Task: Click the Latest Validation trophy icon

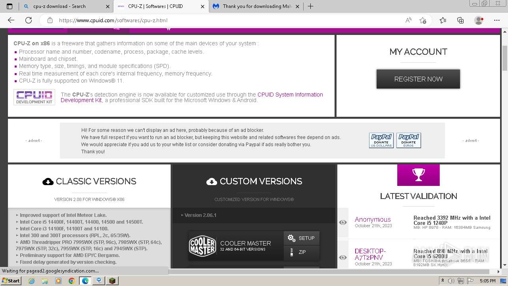Action: point(418,175)
